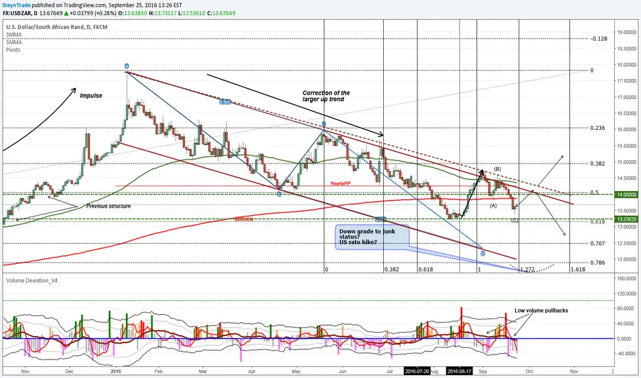Select the '+0.03799 (+0.28%)' change value

pyautogui.click(x=92, y=13)
